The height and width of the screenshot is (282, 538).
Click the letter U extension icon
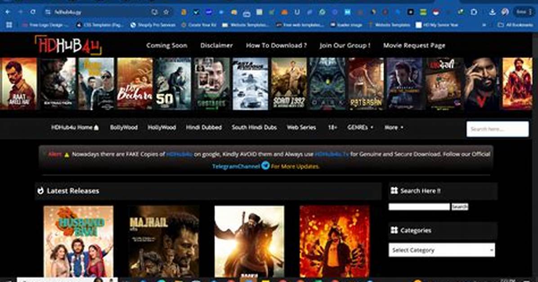297,12
